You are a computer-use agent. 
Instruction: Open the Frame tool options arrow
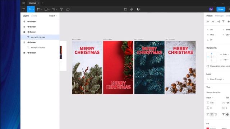[41, 9]
